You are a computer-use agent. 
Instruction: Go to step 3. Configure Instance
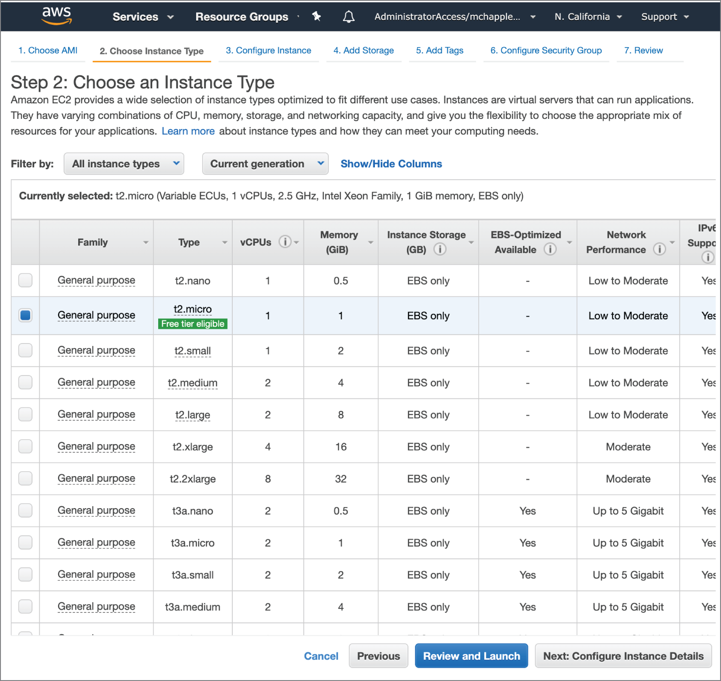coord(268,50)
